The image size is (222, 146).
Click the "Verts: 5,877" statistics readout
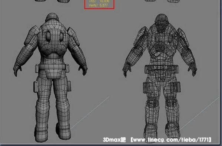coord(98,6)
